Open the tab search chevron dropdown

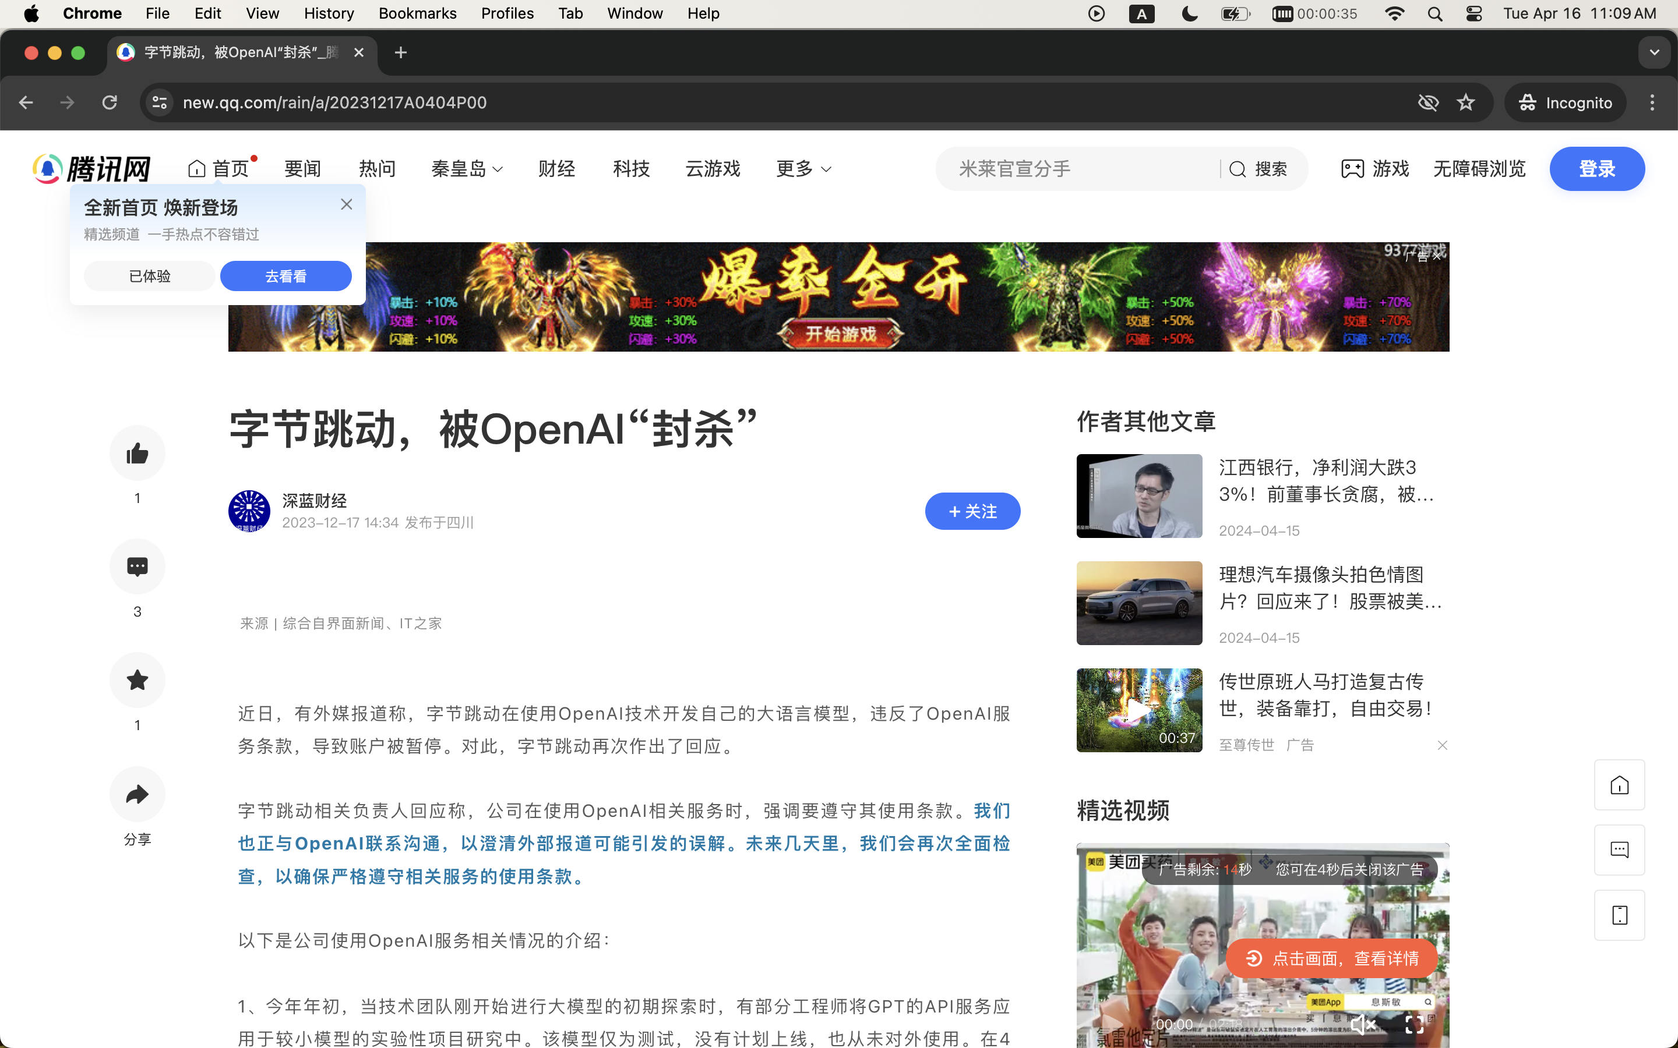1655,52
